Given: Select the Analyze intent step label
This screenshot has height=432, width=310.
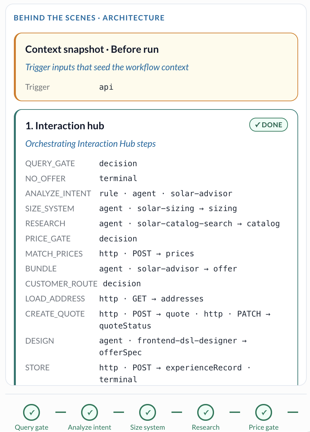Looking at the screenshot, I should tap(90, 427).
